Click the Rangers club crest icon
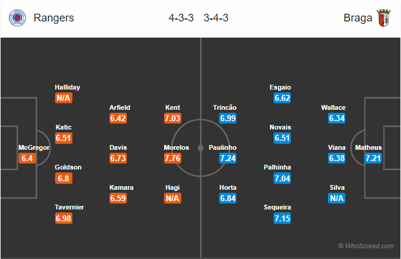401x259 pixels. point(17,18)
